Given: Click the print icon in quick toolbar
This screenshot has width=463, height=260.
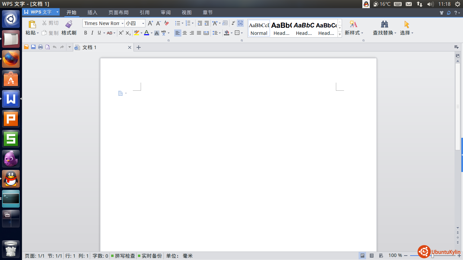Looking at the screenshot, I should coord(40,47).
